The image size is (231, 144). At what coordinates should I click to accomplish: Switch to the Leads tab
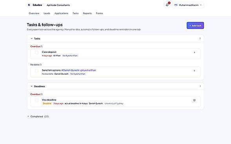click(47, 13)
